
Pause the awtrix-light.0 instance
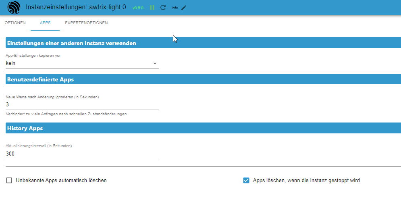152,8
